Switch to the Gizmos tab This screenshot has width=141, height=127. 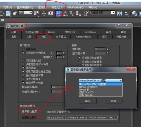pos(52,32)
